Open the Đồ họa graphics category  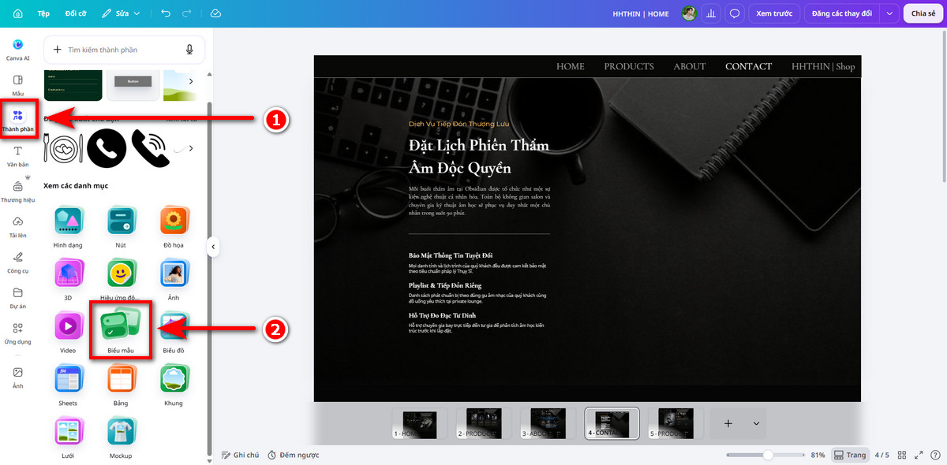[174, 228]
